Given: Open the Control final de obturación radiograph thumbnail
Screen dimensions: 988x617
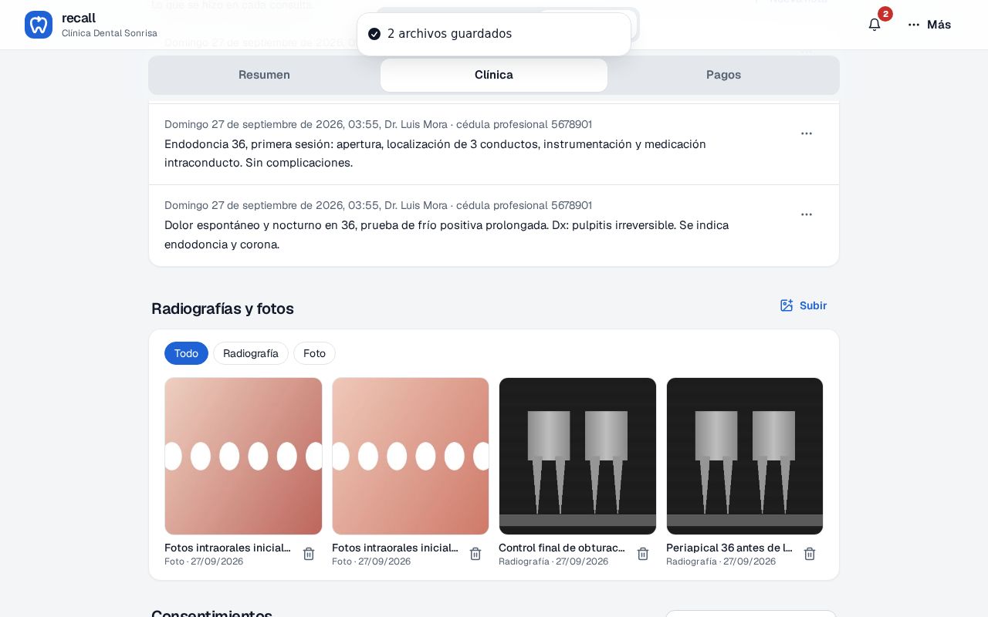Looking at the screenshot, I should coord(577,456).
